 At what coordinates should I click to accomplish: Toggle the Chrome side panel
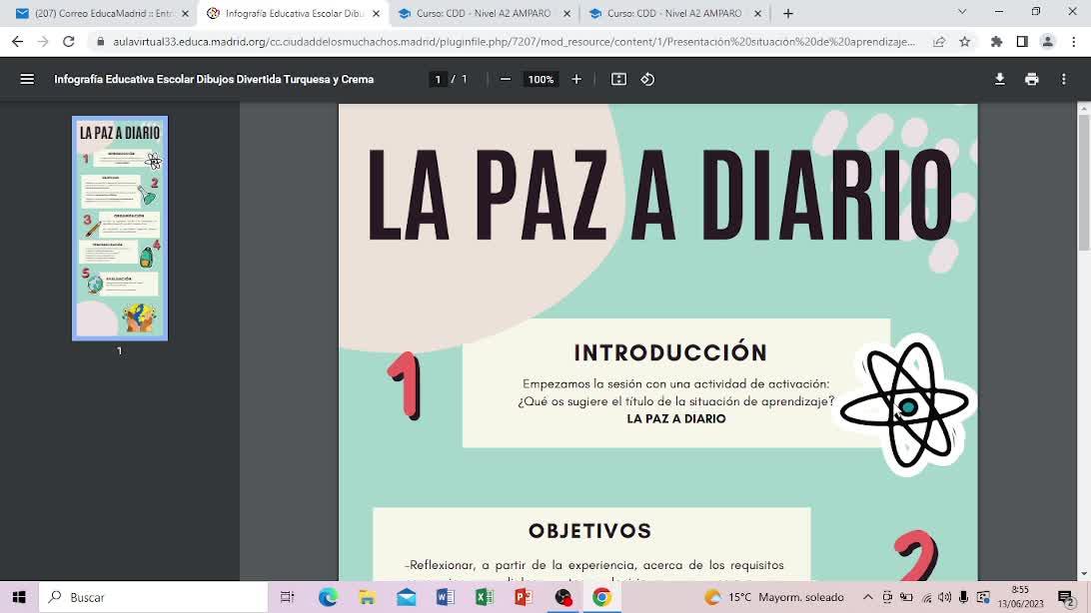point(1022,42)
